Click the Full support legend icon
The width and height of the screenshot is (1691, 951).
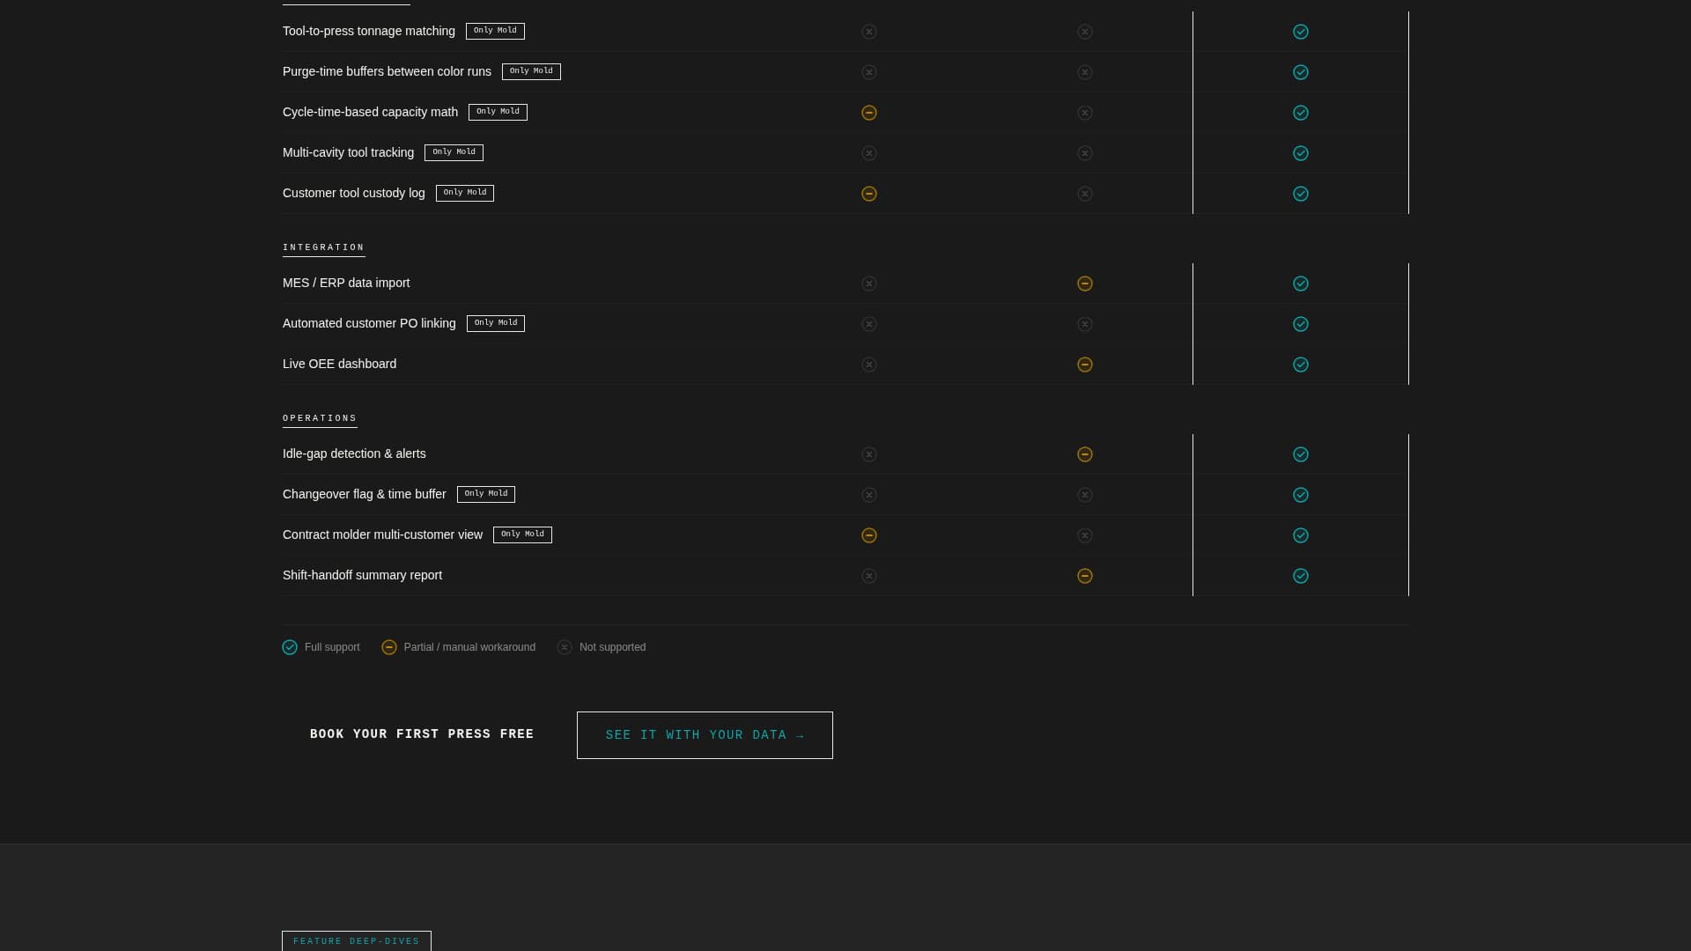pyautogui.click(x=289, y=647)
